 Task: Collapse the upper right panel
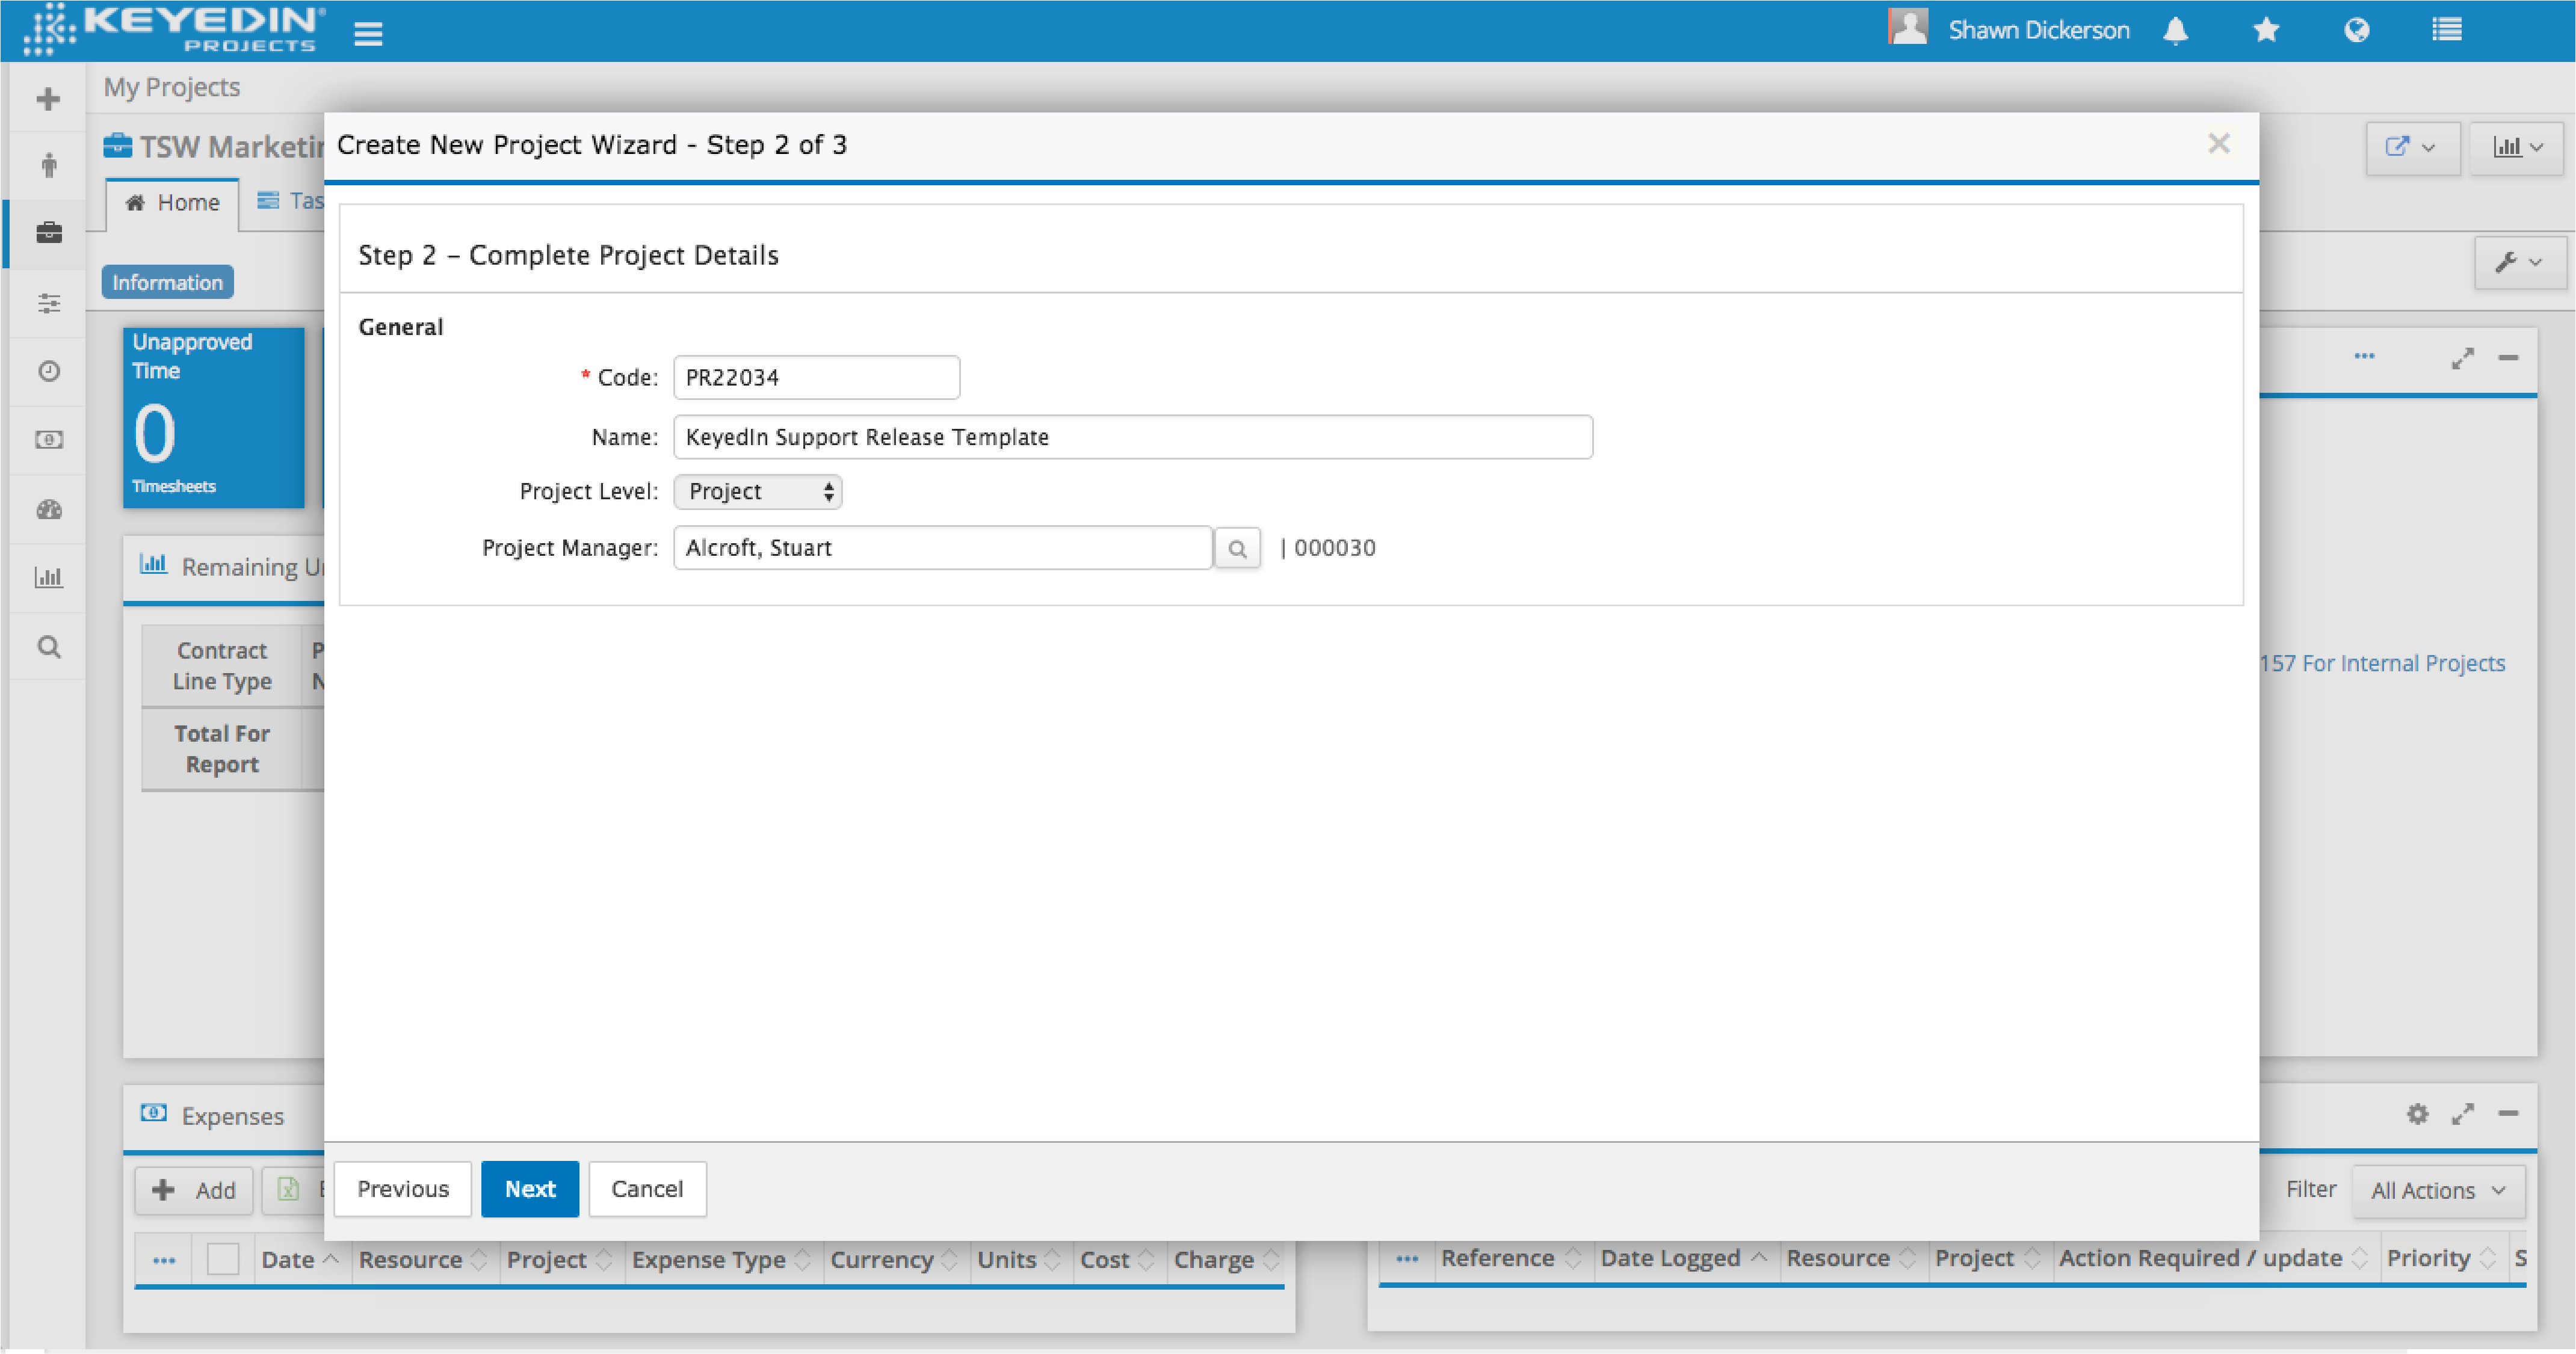click(2508, 357)
